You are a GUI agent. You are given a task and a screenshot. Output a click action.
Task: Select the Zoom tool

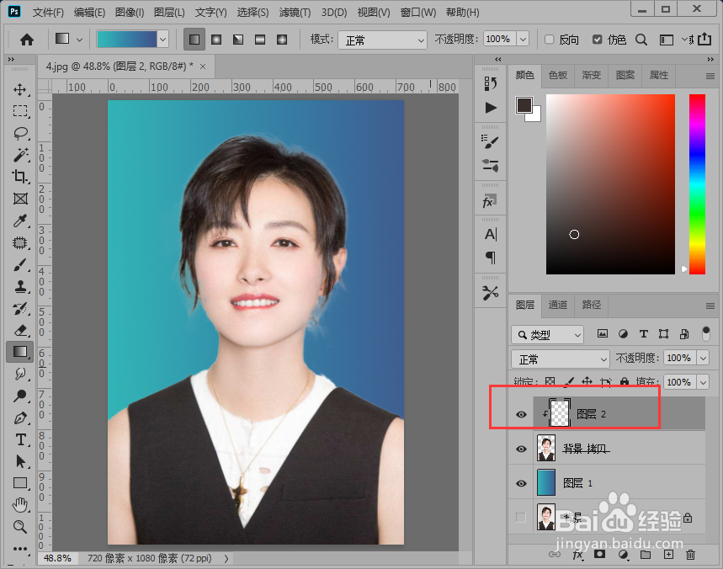click(20, 527)
